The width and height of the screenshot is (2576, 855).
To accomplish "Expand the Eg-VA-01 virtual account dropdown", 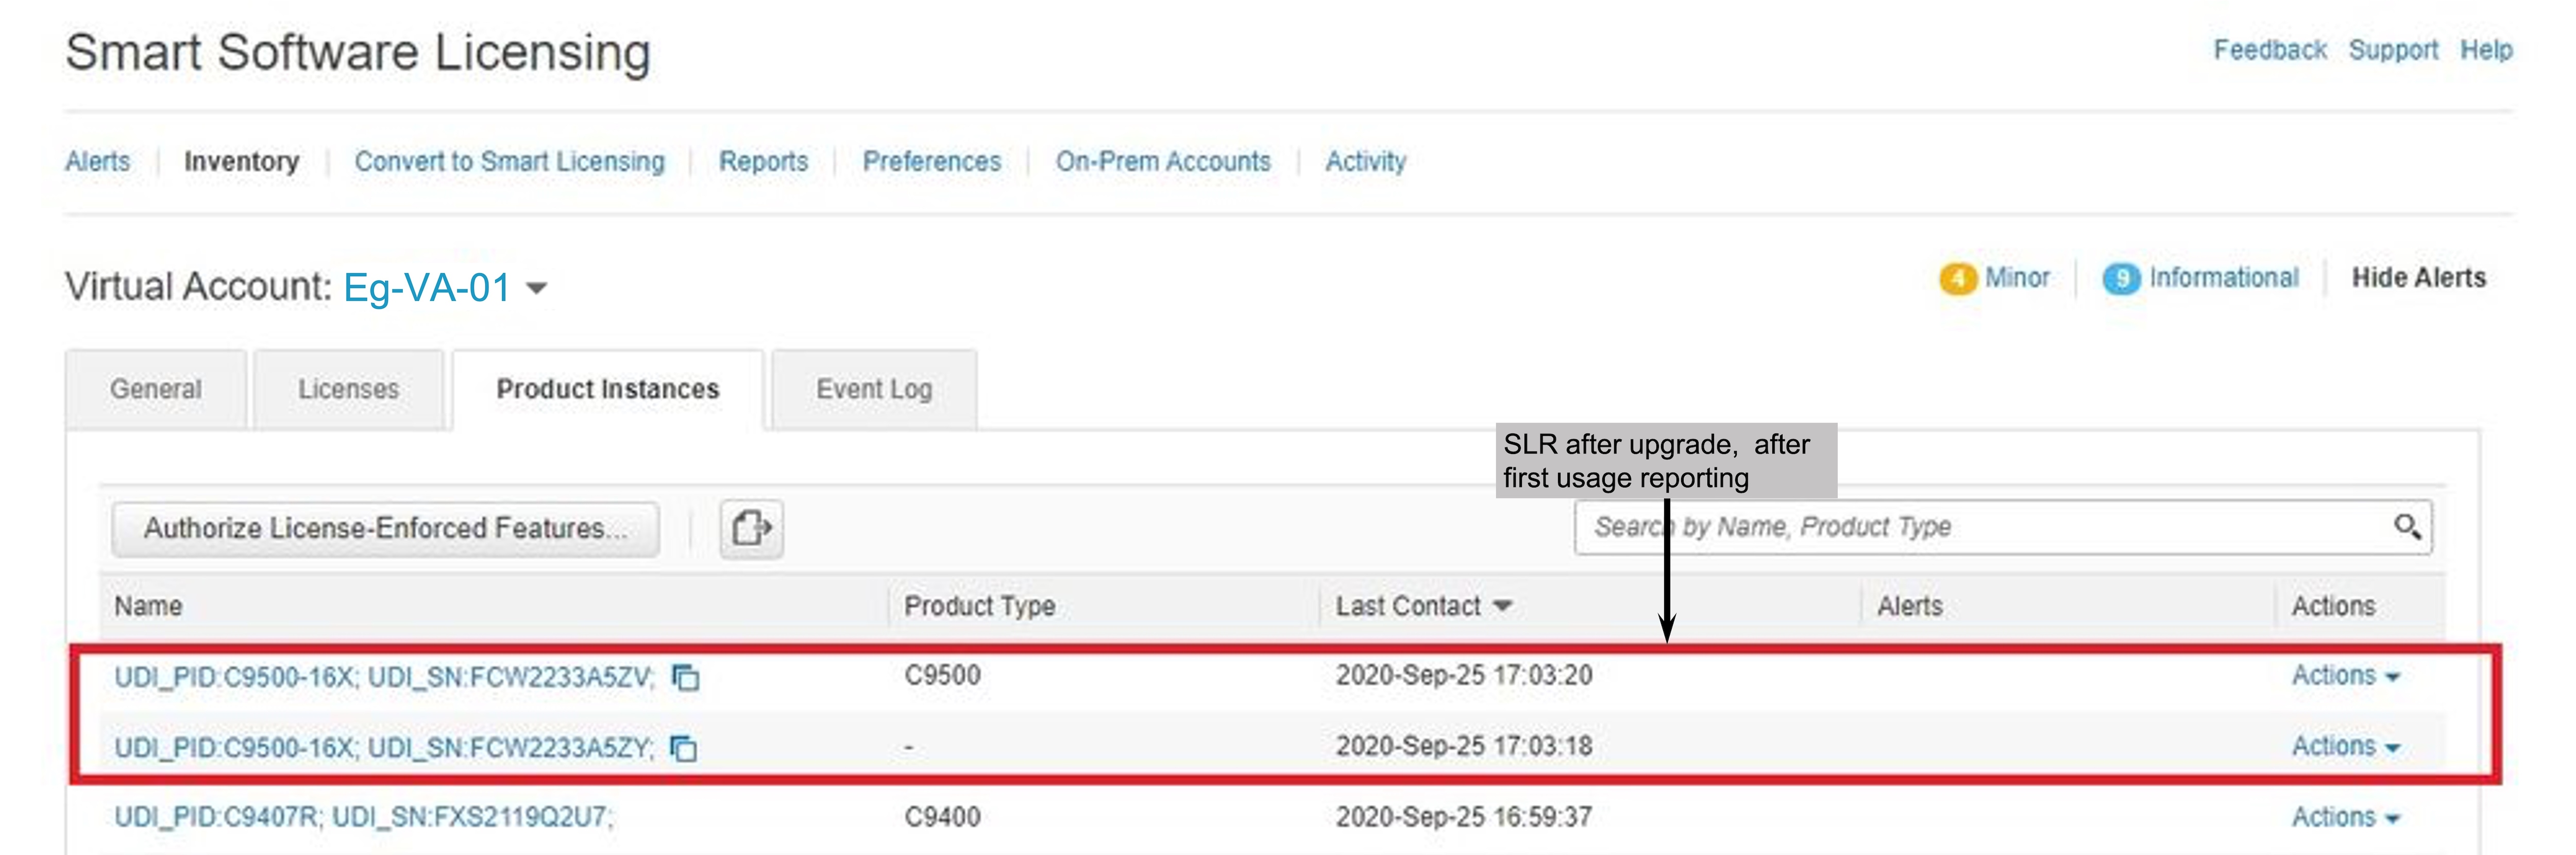I will [x=537, y=289].
